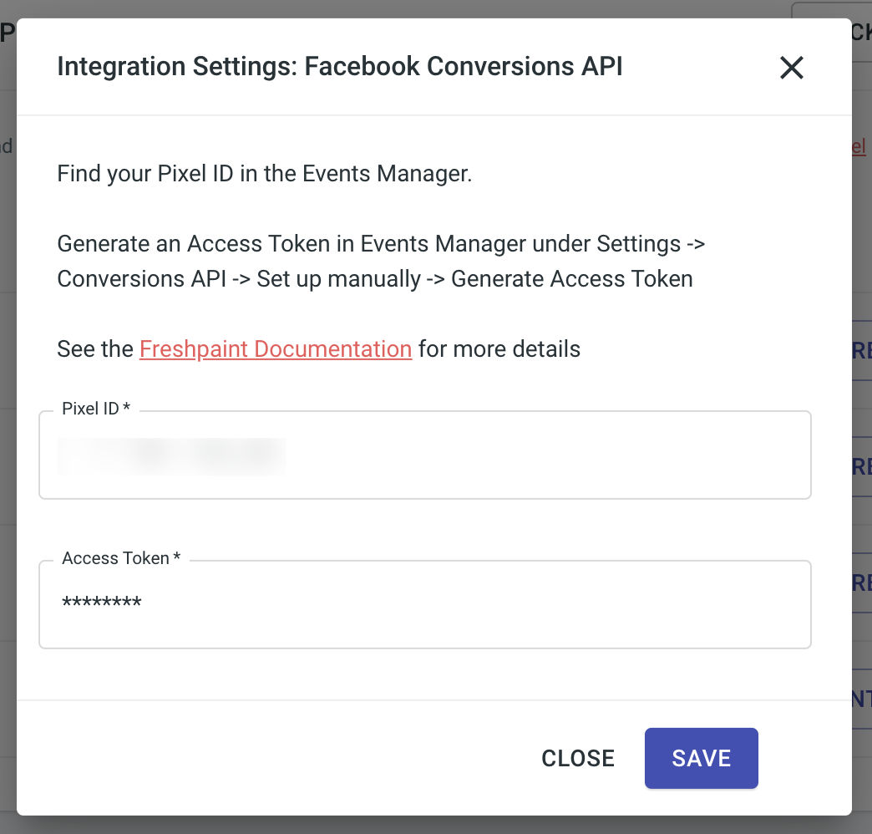The width and height of the screenshot is (872, 834).
Task: Click the "for more details" text after the link
Action: click(499, 348)
